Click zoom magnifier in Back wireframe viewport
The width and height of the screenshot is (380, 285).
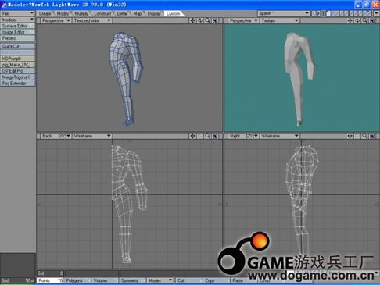point(208,136)
